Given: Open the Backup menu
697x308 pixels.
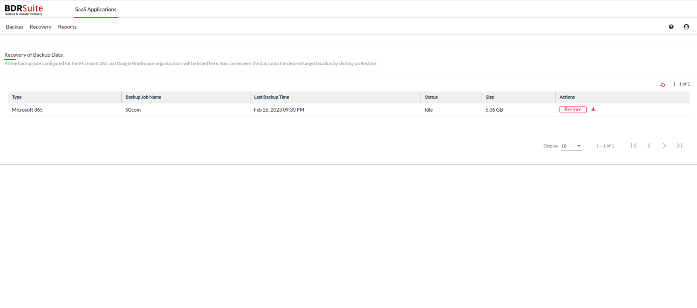Looking at the screenshot, I should pos(15,27).
